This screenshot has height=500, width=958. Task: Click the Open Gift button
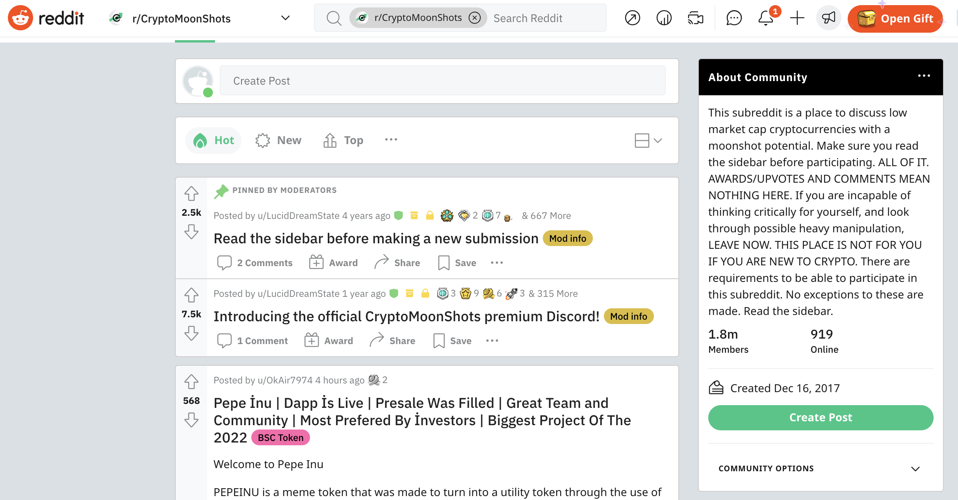coord(895,19)
